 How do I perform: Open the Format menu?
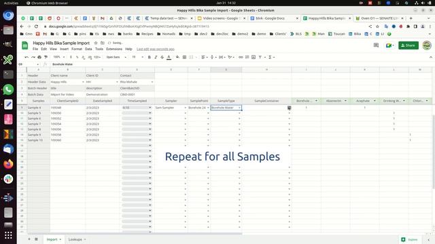(x=77, y=49)
